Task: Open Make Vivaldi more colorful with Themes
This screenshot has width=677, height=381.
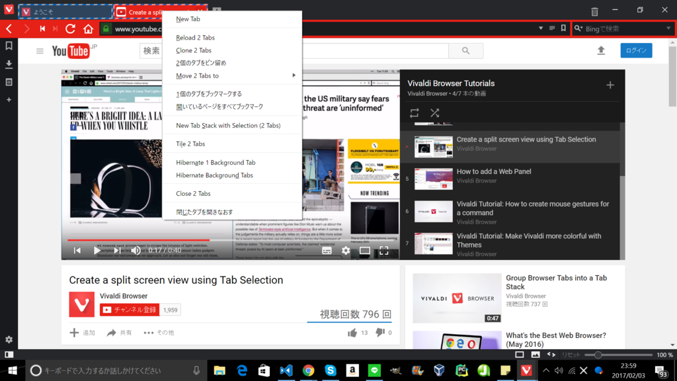Action: 510,244
